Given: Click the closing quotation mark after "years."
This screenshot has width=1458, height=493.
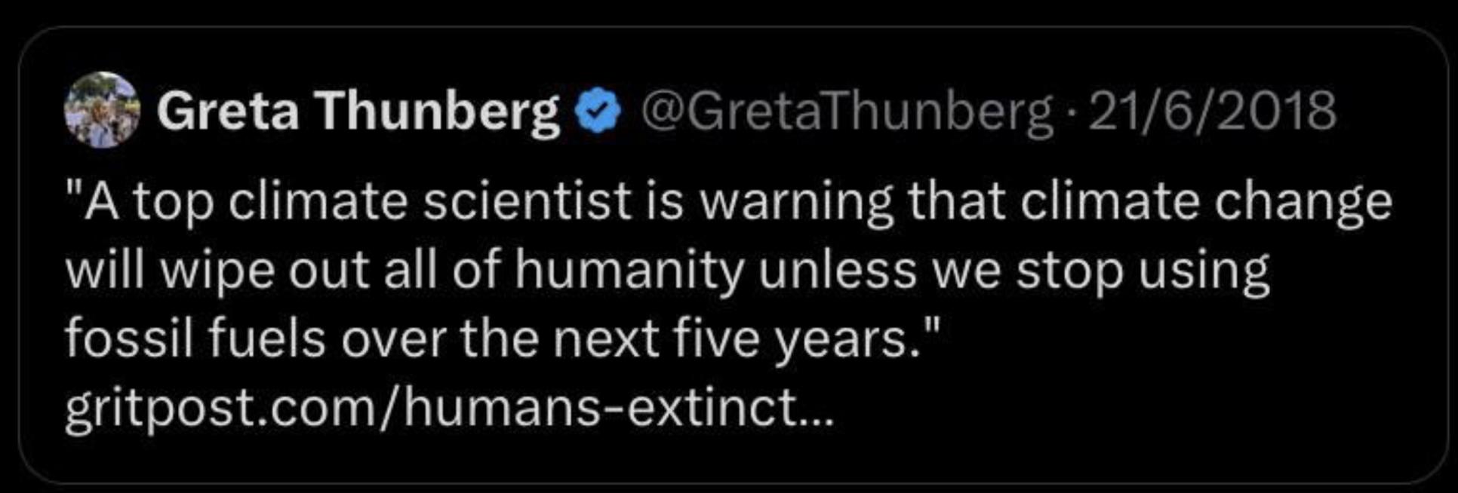Looking at the screenshot, I should [x=931, y=326].
